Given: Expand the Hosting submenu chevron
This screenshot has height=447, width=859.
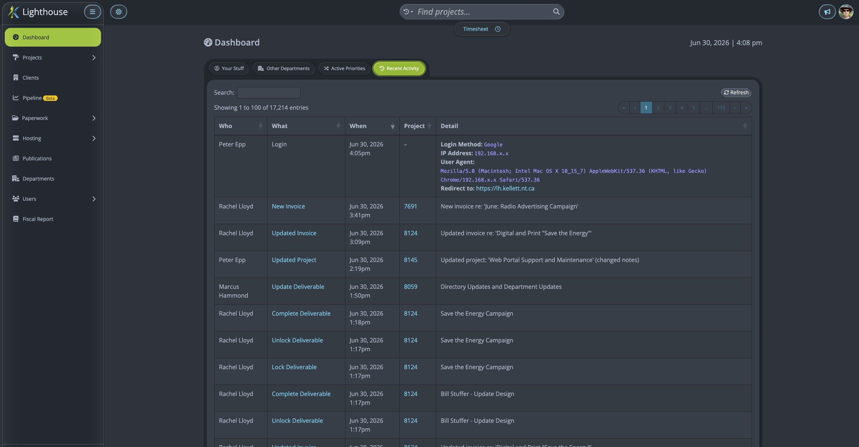Looking at the screenshot, I should point(94,138).
